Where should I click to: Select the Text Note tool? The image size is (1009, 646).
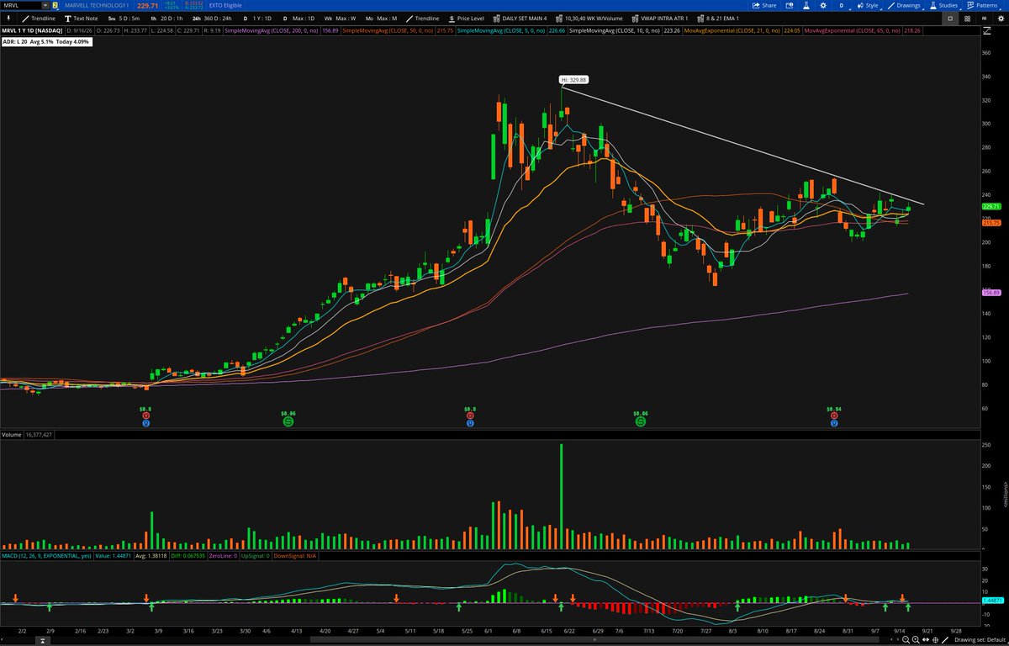tap(81, 18)
